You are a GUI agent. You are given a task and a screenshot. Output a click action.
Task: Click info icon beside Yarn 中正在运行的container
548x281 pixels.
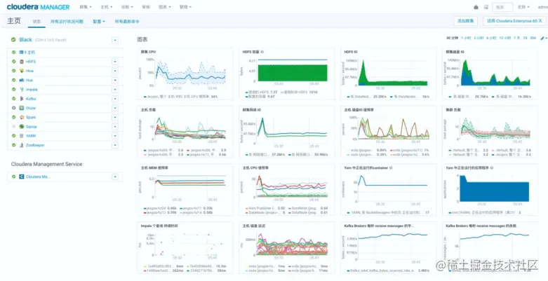[391, 168]
